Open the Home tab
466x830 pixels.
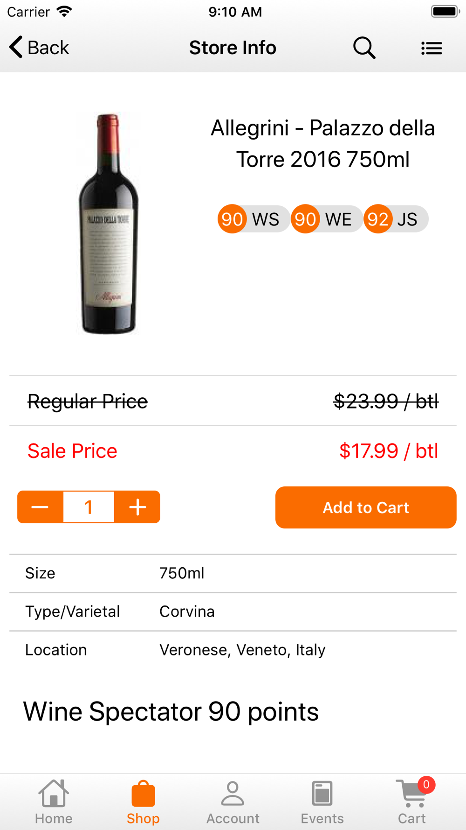click(x=54, y=802)
